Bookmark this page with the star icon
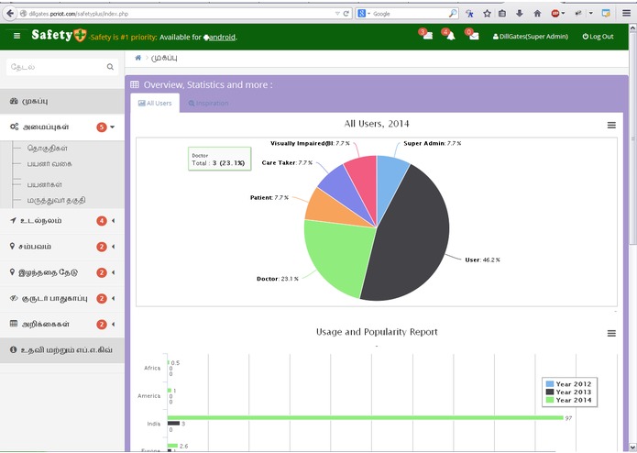This screenshot has width=637, height=453. 487,14
